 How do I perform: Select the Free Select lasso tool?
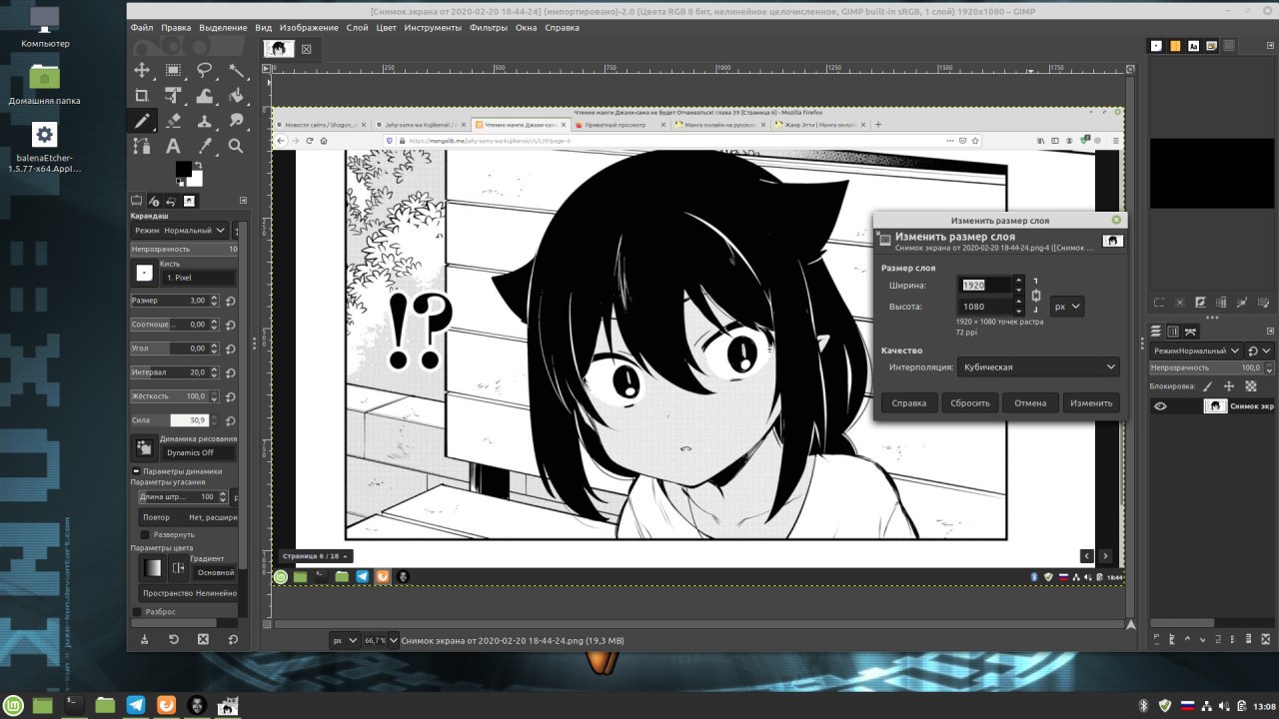pyautogui.click(x=205, y=70)
